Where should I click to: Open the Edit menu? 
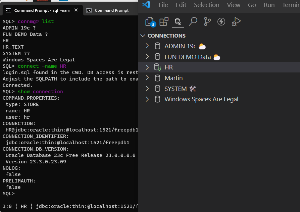[181, 5]
